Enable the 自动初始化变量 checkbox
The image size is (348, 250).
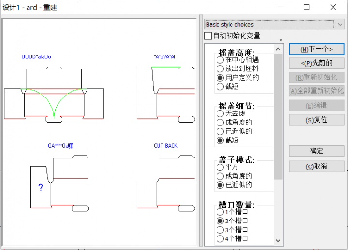(x=208, y=36)
